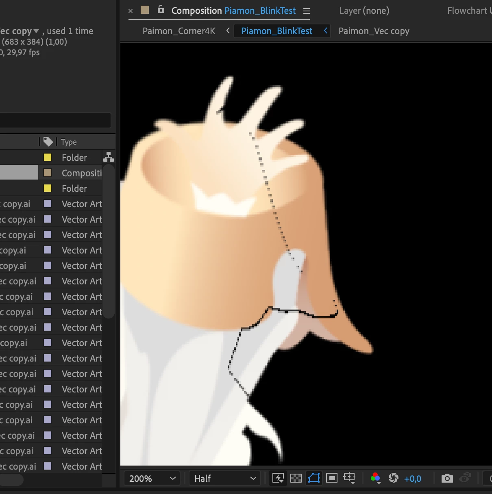Click the Project panel vertical scrollbar
This screenshot has height=494, width=492.
(x=109, y=241)
